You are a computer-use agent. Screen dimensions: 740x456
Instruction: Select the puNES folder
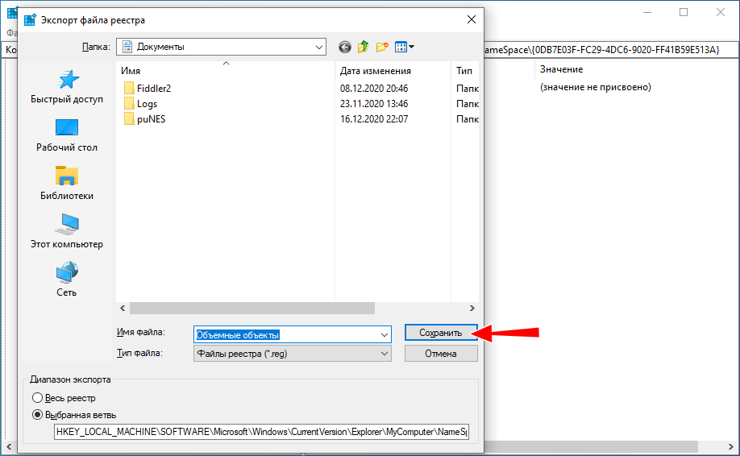click(145, 118)
